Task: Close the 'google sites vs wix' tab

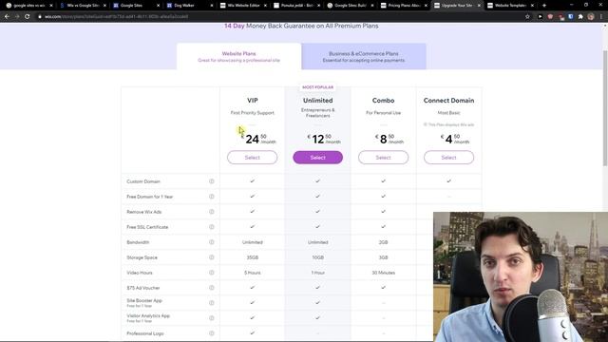Action: tap(51, 6)
